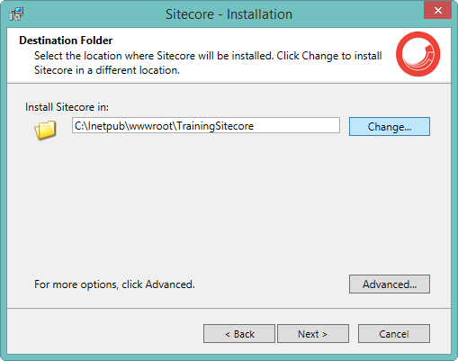
Task: Click the 'Install Sitecore in:' label
Action: (67, 107)
